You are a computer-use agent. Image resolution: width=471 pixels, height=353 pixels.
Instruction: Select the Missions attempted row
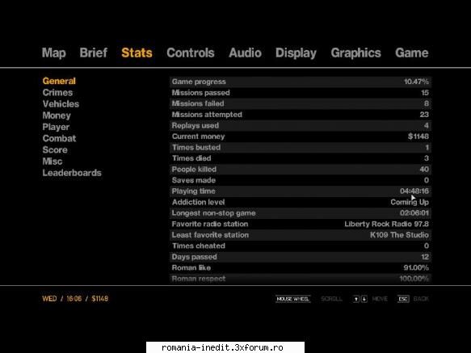click(x=301, y=115)
